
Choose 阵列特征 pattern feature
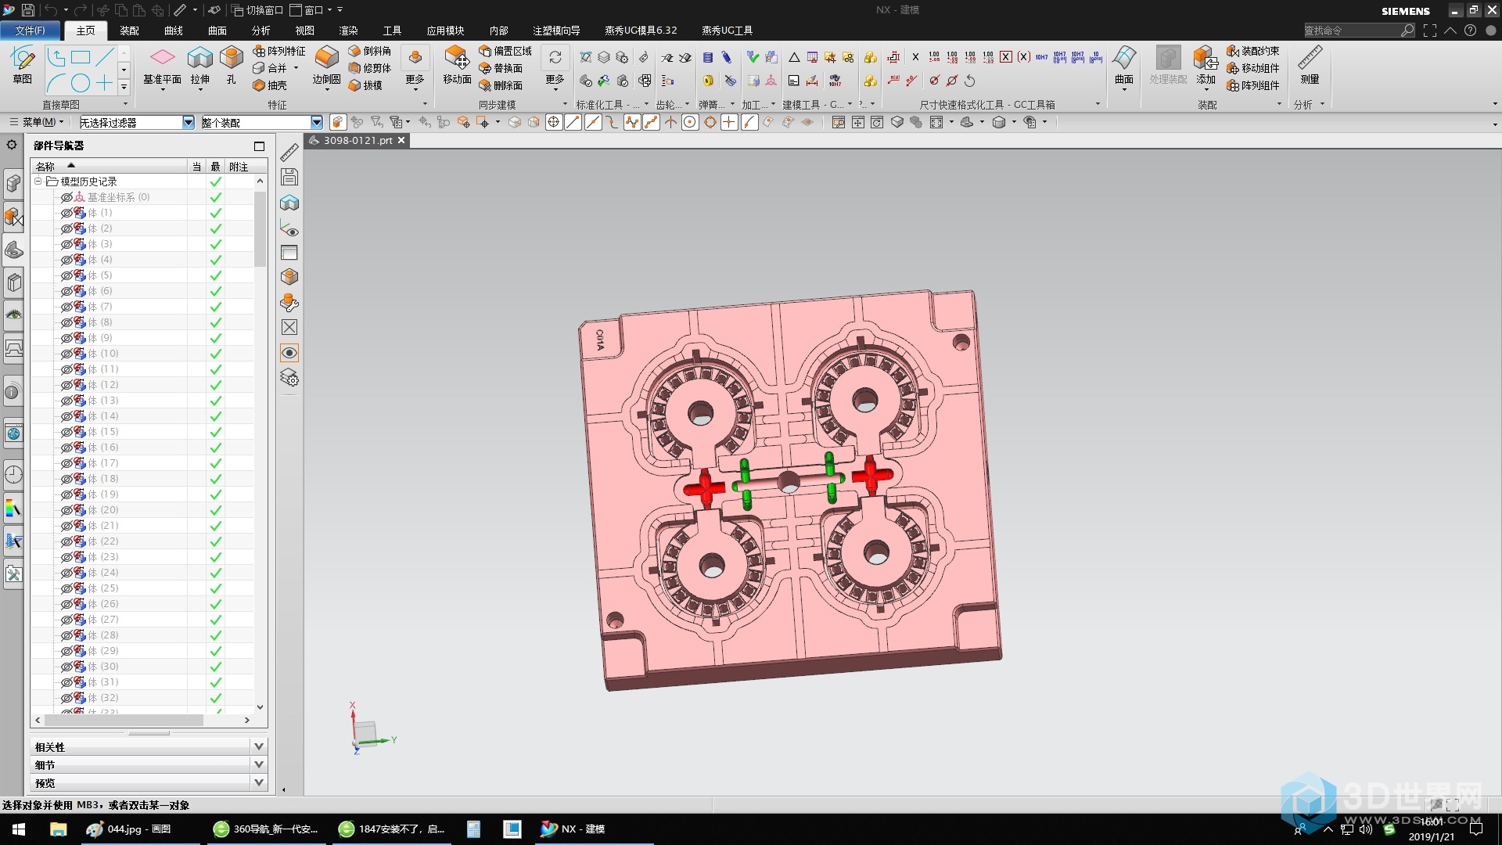tap(279, 51)
